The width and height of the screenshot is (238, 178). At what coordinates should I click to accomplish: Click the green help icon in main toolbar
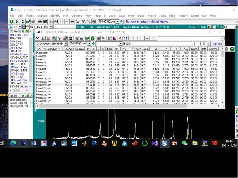point(11,21)
